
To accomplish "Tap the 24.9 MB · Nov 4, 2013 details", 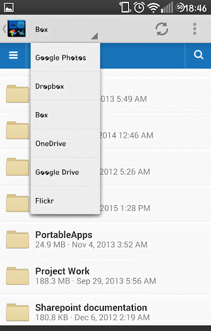I will coord(91,245).
